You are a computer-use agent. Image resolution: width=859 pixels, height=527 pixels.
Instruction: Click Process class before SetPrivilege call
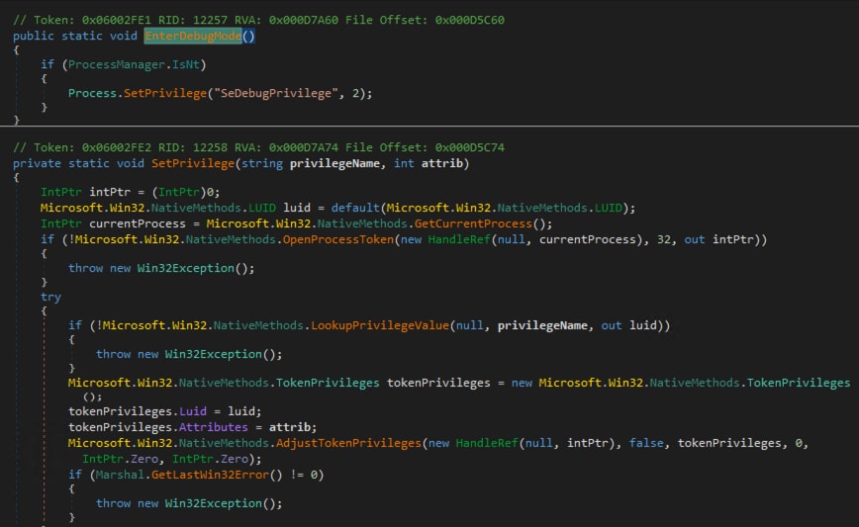(93, 94)
